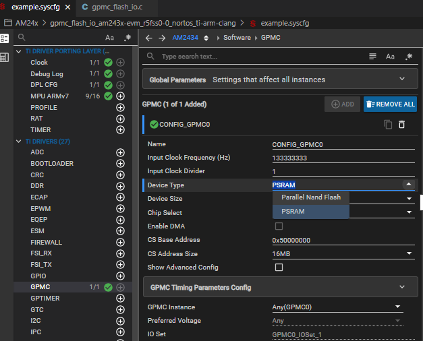Go back with the left arrow
The height and width of the screenshot is (341, 423).
click(x=149, y=38)
